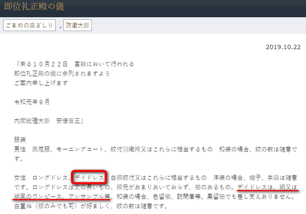
Task: Click the word デイドレス after ロングドレス
Action: [89, 177]
